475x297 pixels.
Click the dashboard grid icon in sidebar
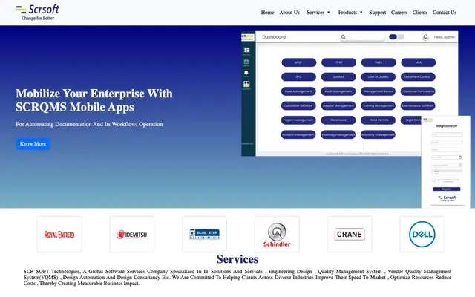click(246, 50)
